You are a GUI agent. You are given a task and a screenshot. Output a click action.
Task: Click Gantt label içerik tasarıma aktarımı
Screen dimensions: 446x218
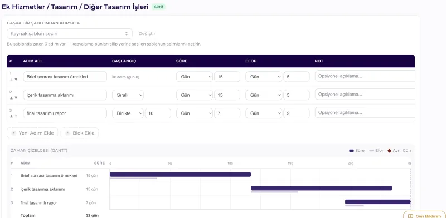(x=43, y=189)
